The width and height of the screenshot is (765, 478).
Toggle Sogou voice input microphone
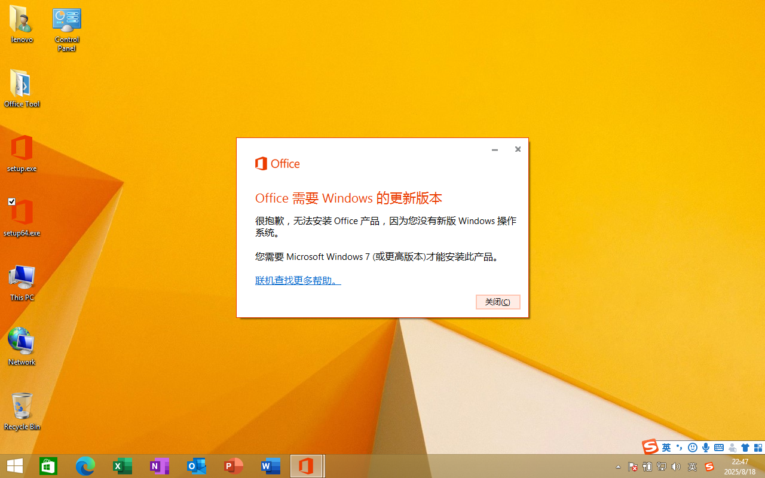(x=706, y=448)
